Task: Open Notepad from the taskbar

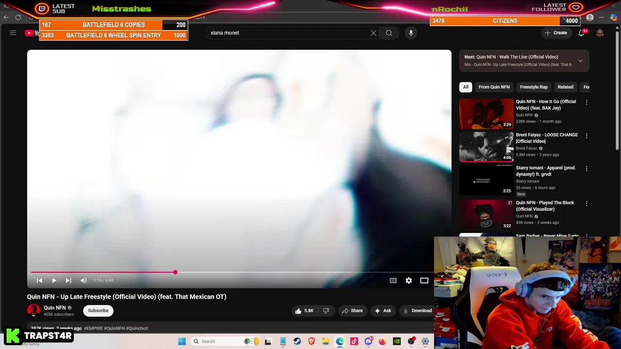Action: (283, 342)
